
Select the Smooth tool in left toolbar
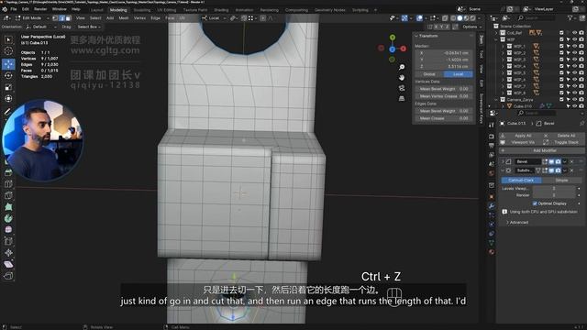click(x=8, y=229)
